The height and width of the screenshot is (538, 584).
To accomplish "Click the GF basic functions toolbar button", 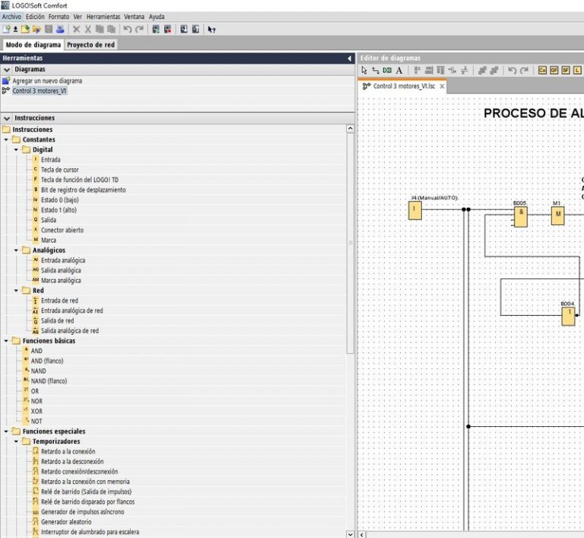I will pos(554,70).
